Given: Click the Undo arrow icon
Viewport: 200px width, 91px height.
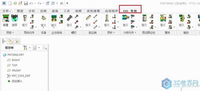Looking at the screenshot, I should click(x=31, y=3).
